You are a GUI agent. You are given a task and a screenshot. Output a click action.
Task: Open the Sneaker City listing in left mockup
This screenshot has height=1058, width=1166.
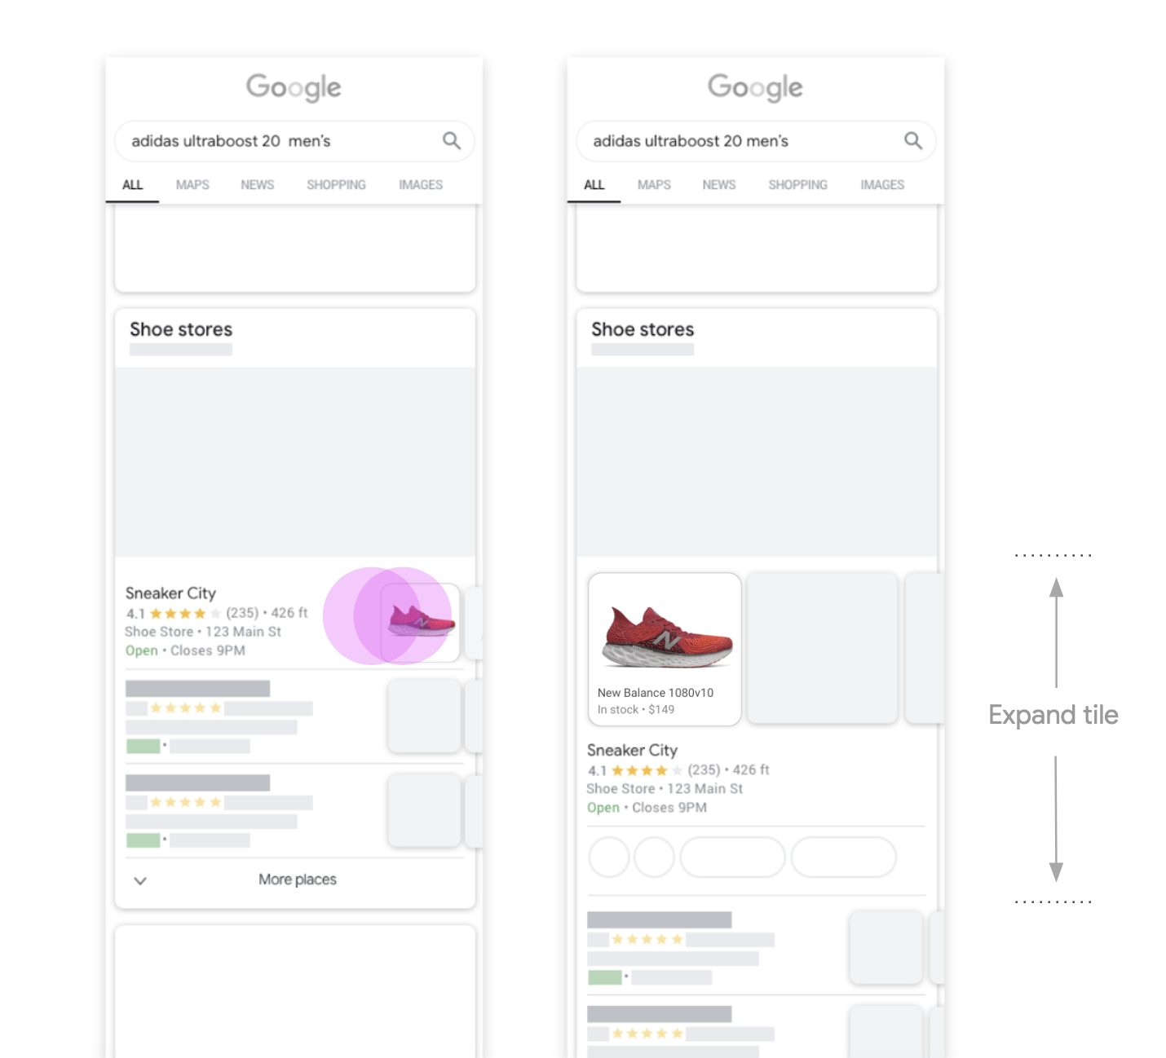tap(170, 593)
